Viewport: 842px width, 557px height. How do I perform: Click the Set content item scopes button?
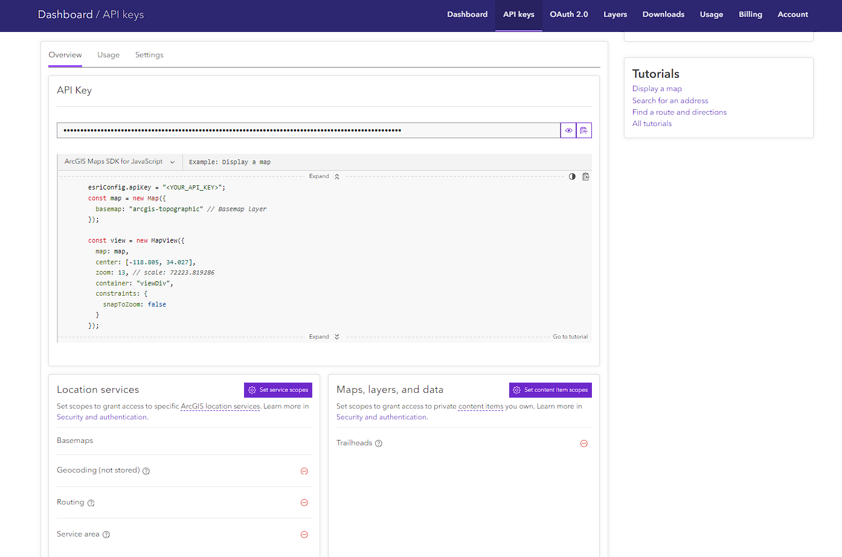(x=550, y=390)
